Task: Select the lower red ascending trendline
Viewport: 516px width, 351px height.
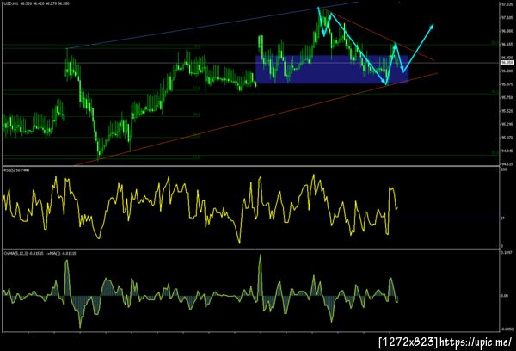Action: pos(256,119)
